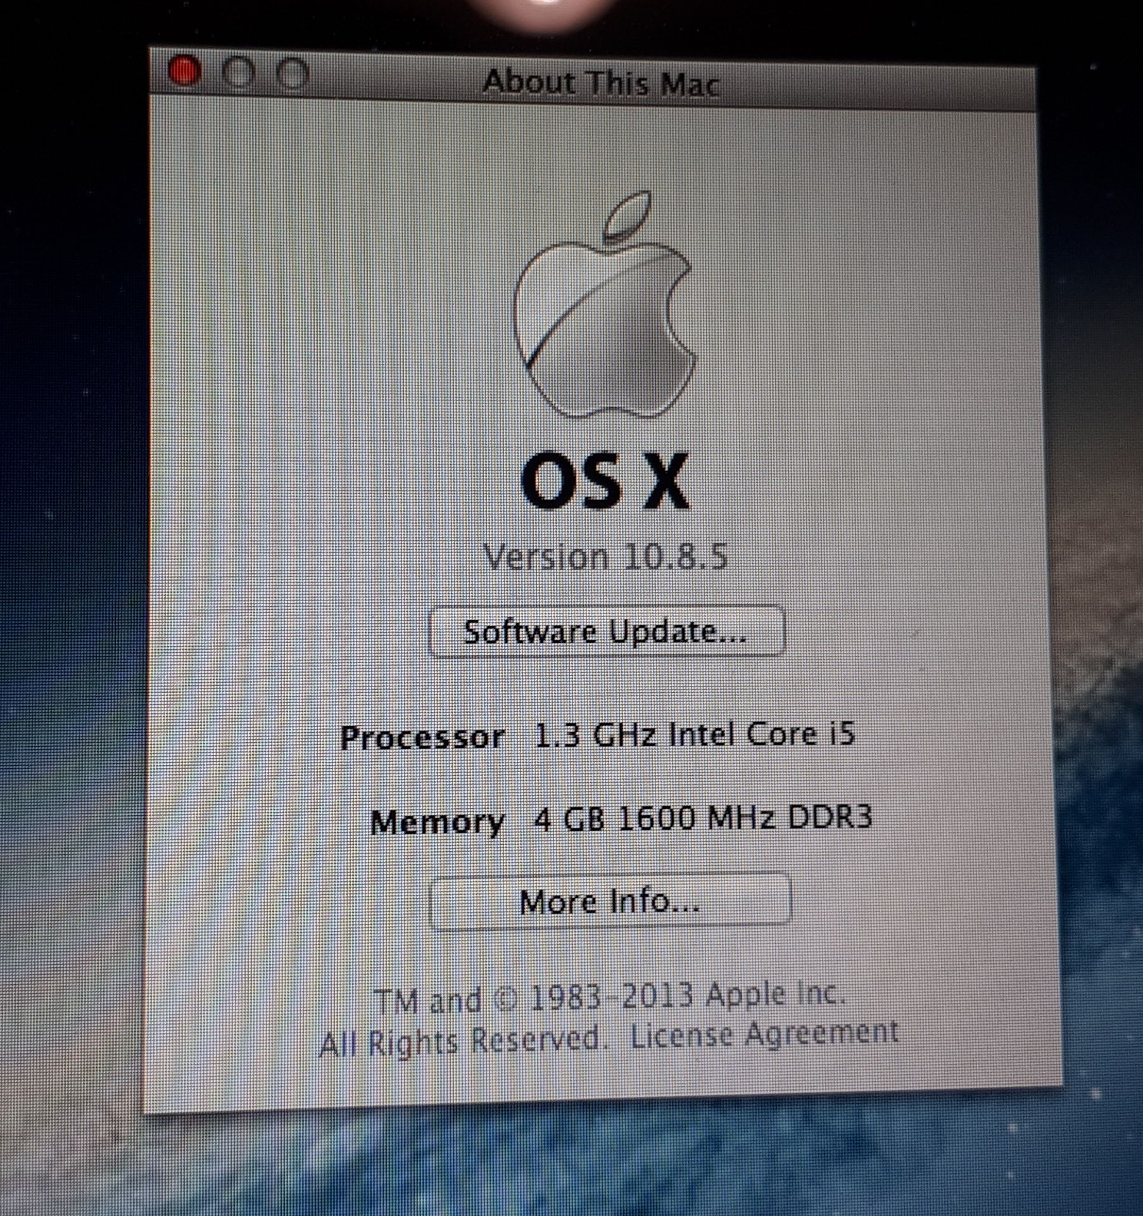Image resolution: width=1143 pixels, height=1216 pixels.
Task: Close the About This Mac window
Action: click(x=185, y=70)
